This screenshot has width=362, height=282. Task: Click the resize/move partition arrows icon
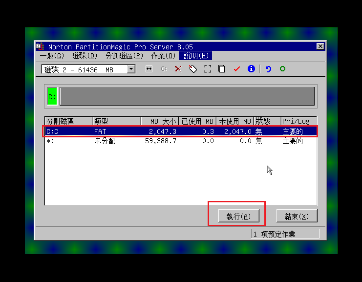coord(149,69)
